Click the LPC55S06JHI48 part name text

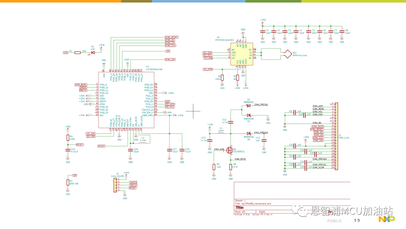click(x=154, y=70)
